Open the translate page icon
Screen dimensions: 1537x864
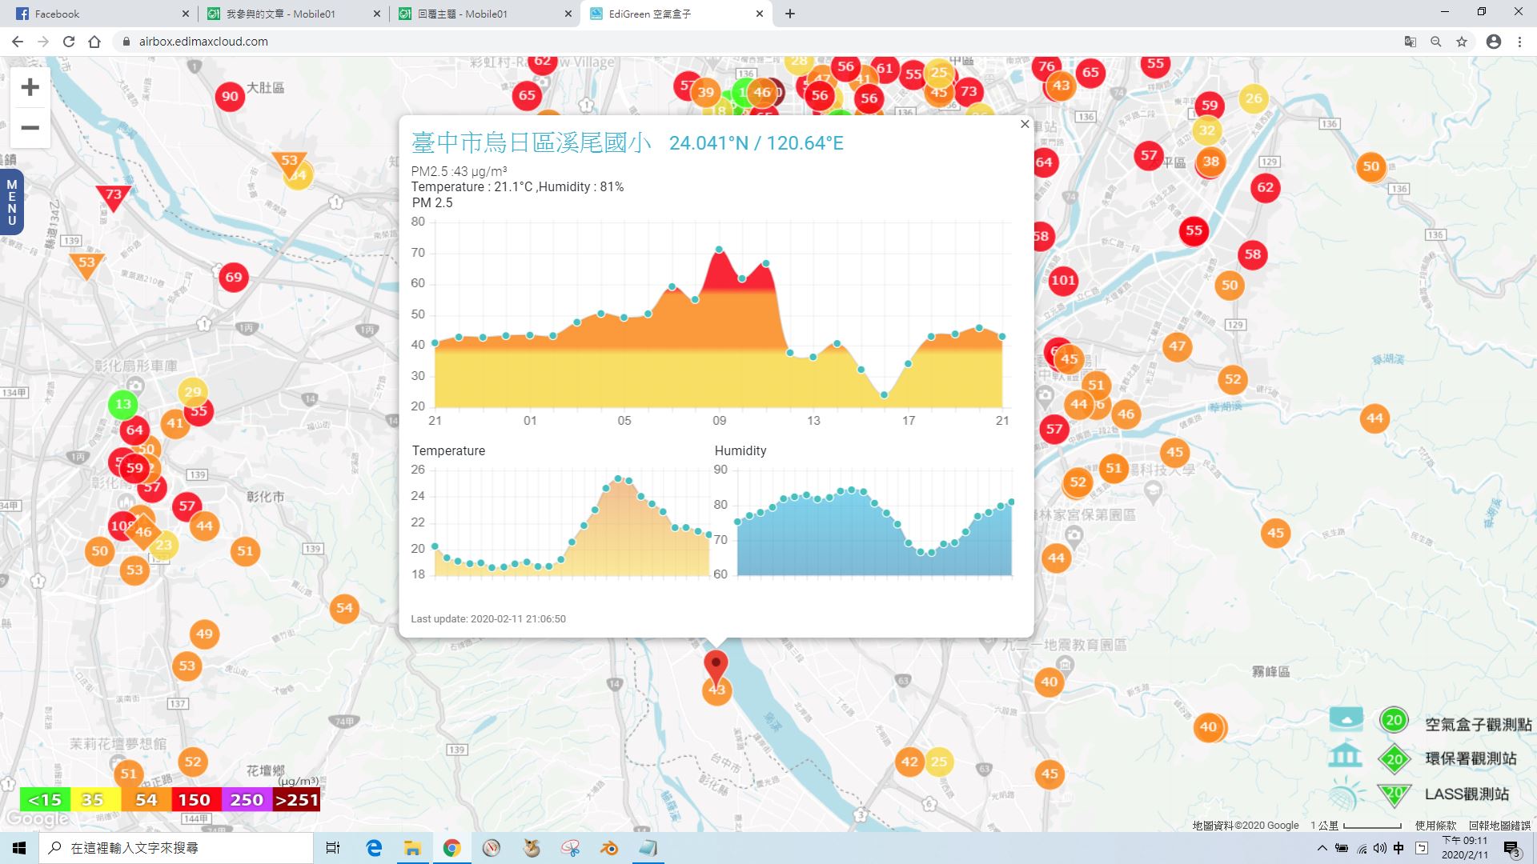1411,42
